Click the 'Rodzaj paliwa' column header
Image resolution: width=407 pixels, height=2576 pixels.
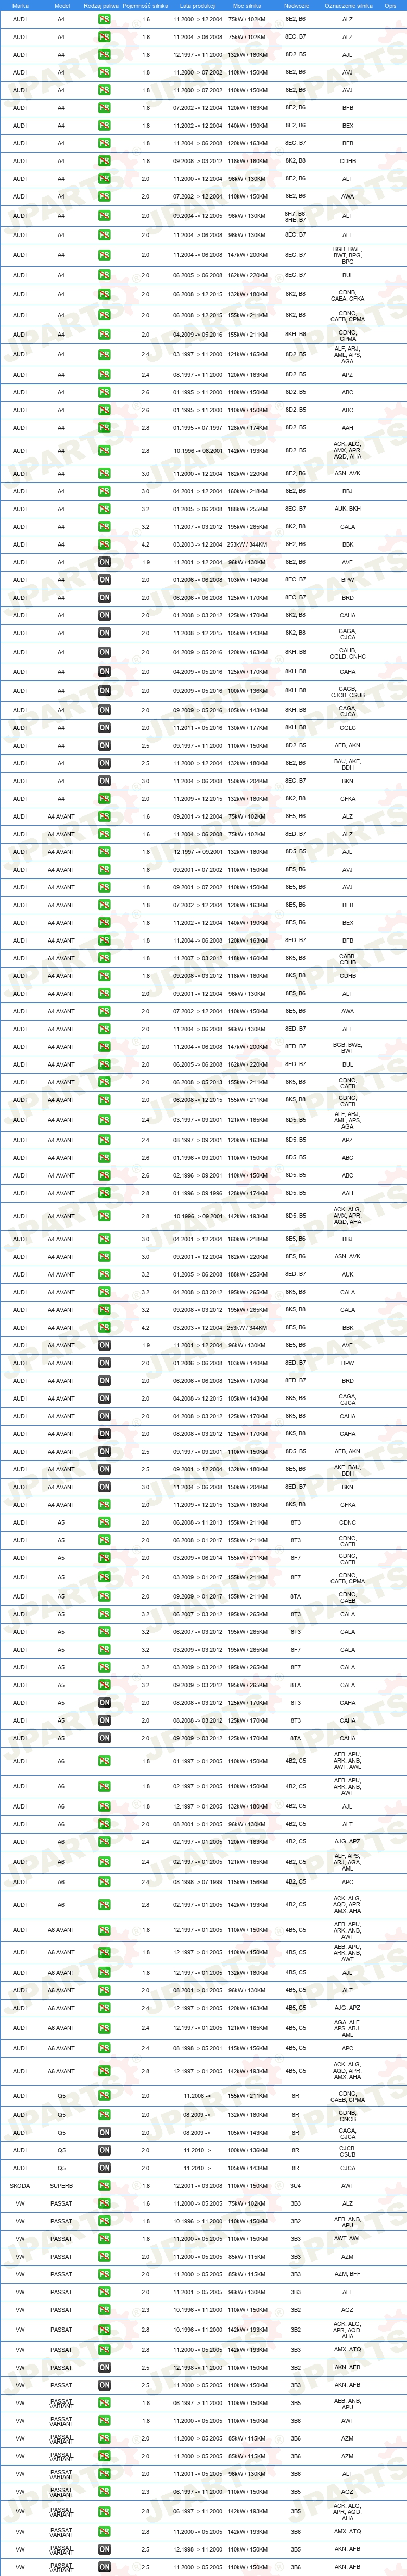coord(101,5)
